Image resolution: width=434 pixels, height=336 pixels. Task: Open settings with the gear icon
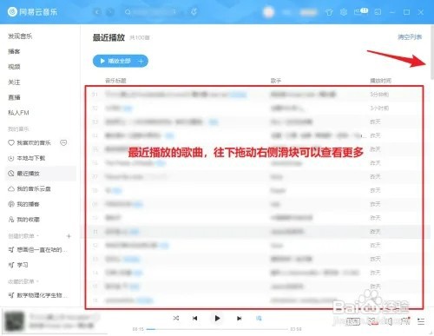(x=344, y=12)
